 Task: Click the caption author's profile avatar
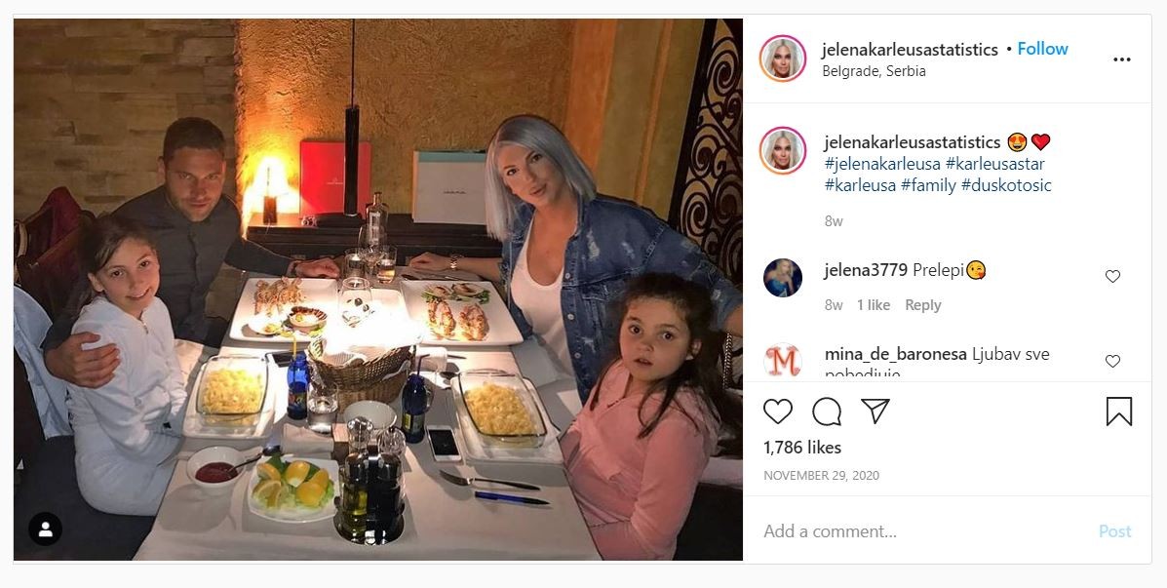(x=783, y=150)
